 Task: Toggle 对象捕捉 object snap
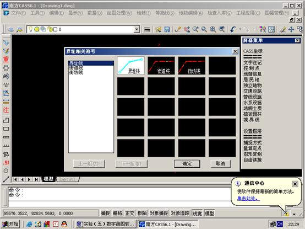tap(159, 213)
